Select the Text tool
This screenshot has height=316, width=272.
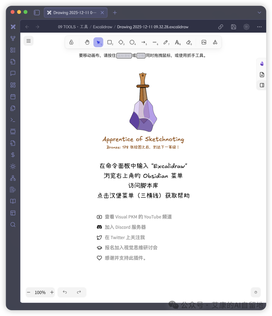[x=177, y=42]
